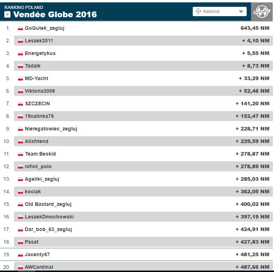Click the Poland flag beside kociak
This screenshot has width=274, height=272.
point(20,192)
